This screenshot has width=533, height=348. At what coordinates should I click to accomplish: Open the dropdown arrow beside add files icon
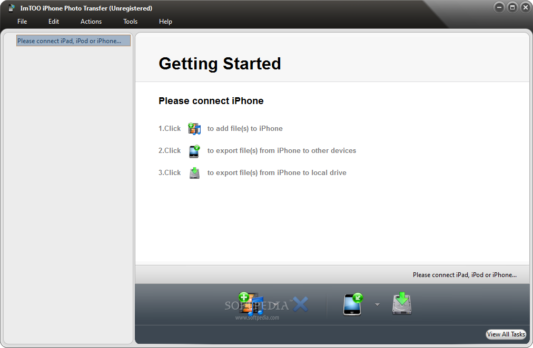(275, 304)
